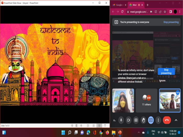This screenshot has height=137, width=183.
Task: Go to previous slide in PowerPoint show
Action: pos(72,126)
